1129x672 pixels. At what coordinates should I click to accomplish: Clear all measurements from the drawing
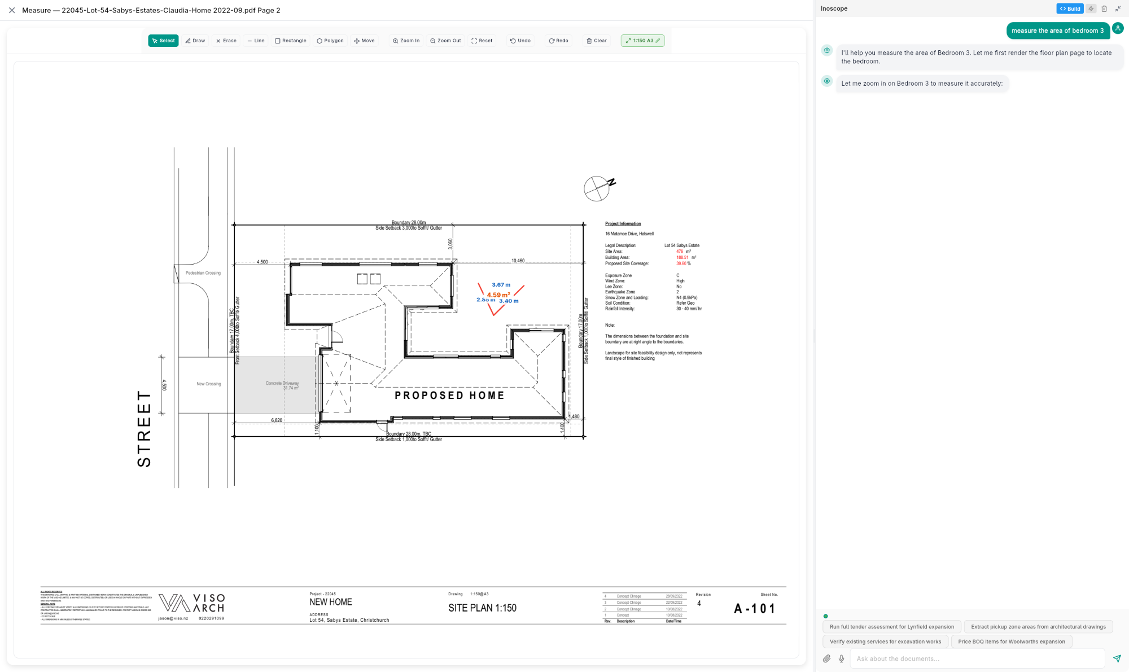click(596, 41)
